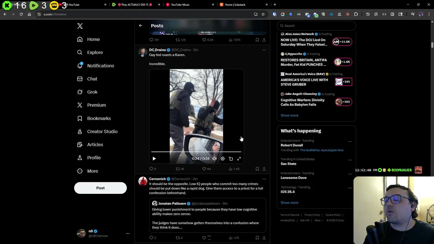434x244 pixels.
Task: Show more live spaces
Action: click(x=290, y=116)
